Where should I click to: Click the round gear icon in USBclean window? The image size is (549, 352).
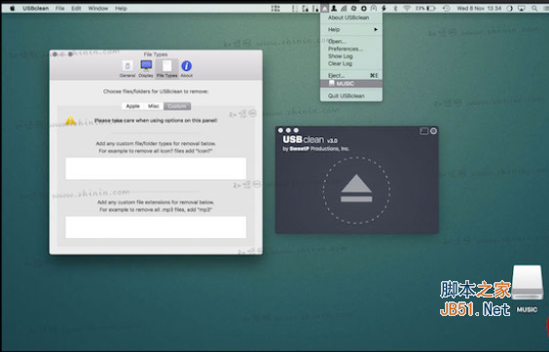point(433,131)
